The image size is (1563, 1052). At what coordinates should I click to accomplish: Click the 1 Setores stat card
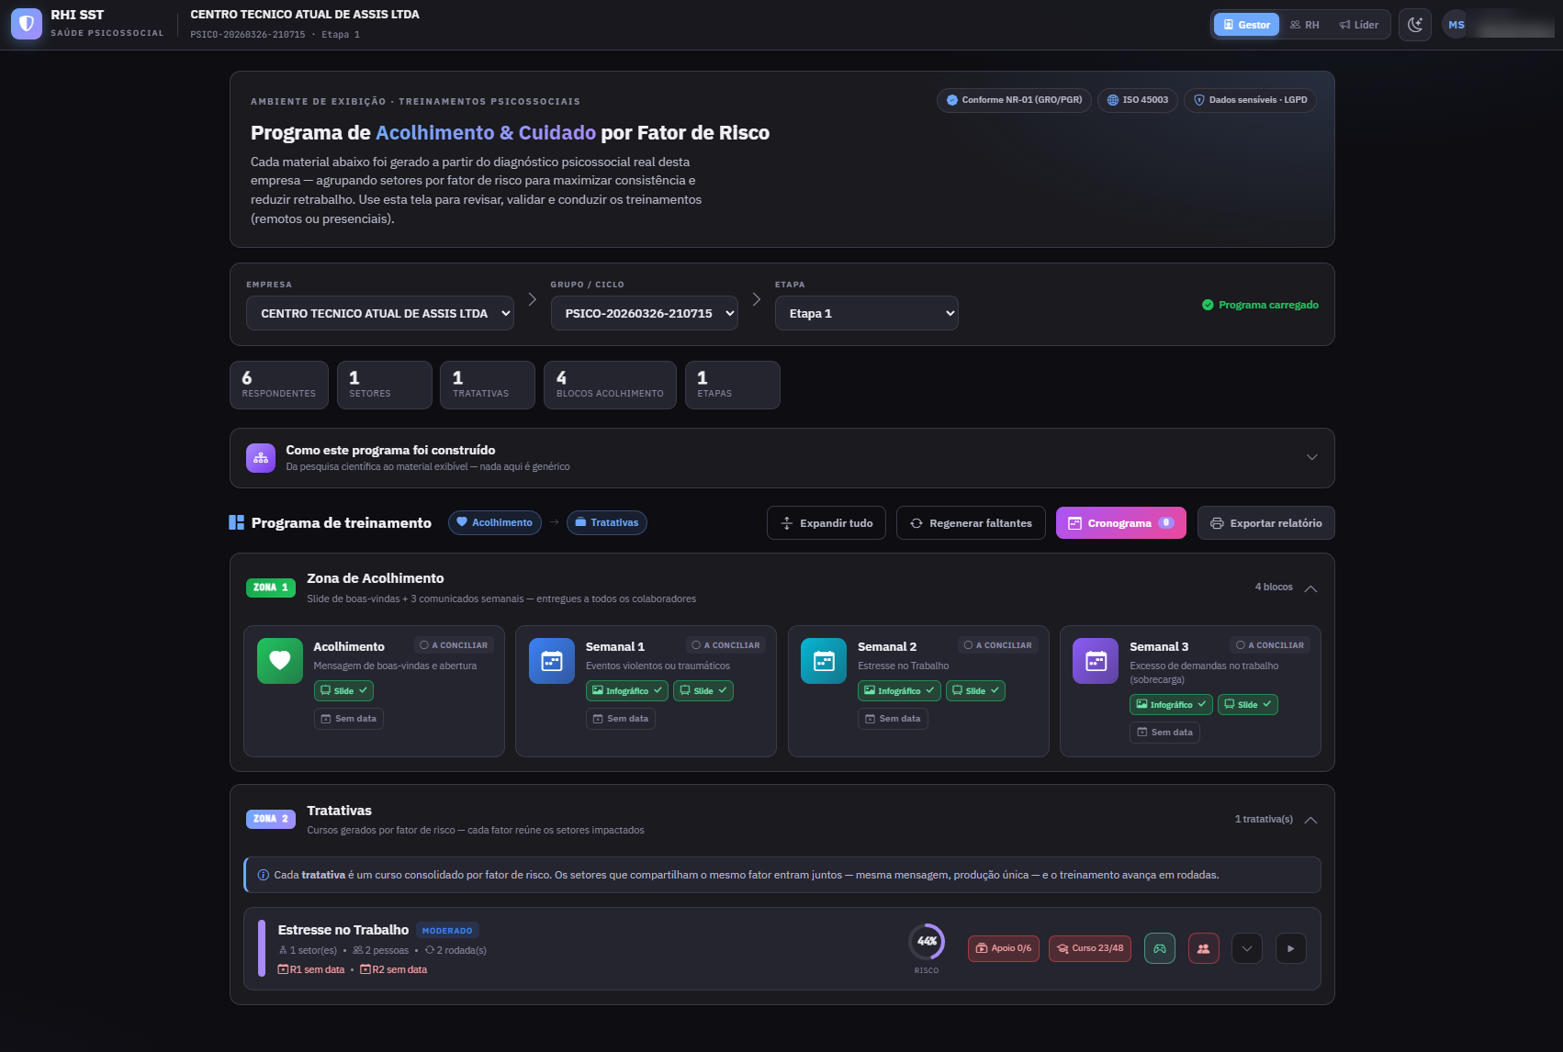pyautogui.click(x=385, y=385)
